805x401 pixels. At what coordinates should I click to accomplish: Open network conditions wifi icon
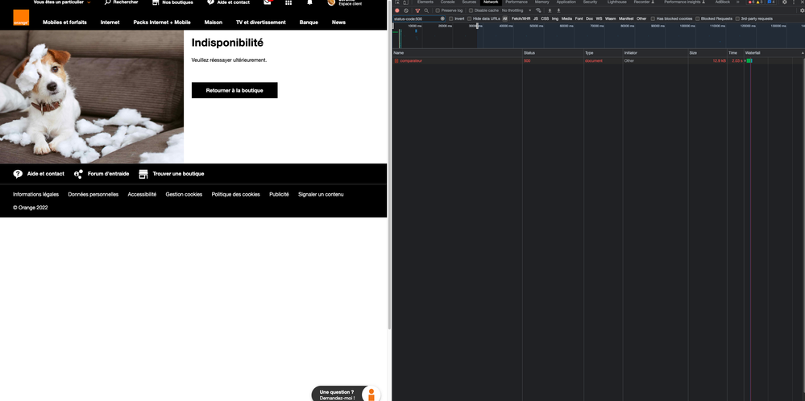(x=538, y=10)
